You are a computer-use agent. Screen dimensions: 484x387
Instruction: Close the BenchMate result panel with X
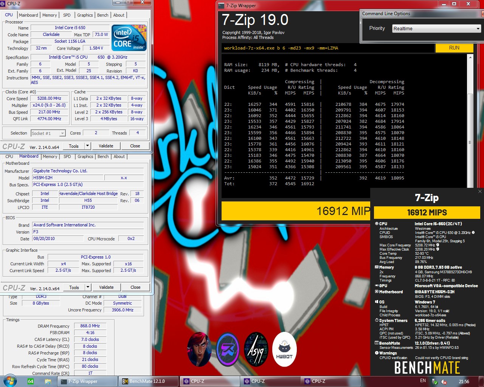480,192
